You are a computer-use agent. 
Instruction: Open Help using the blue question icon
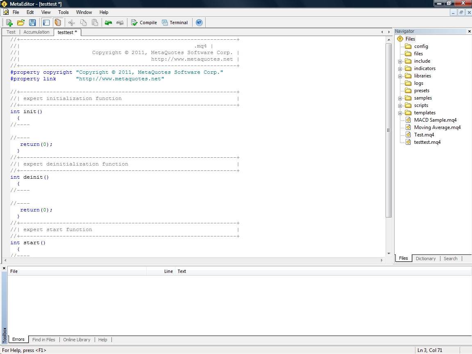tap(199, 23)
